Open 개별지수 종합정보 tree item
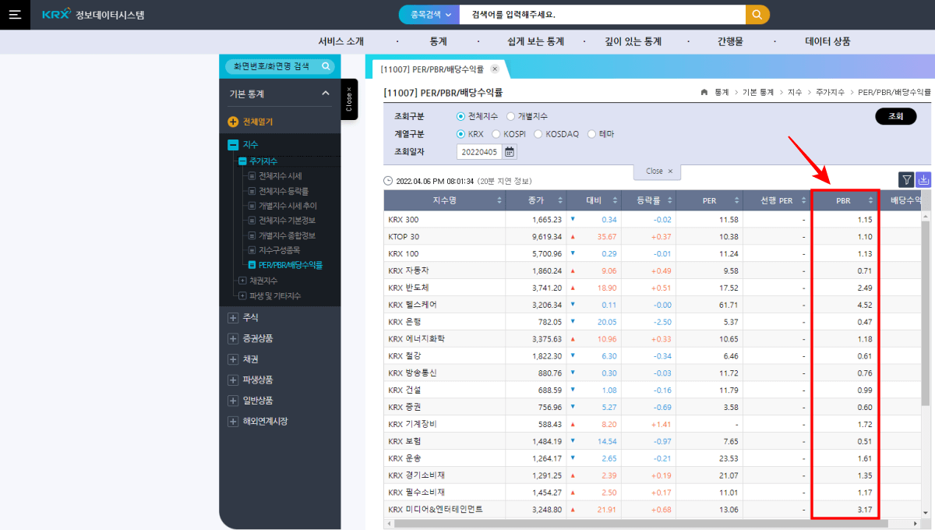This screenshot has width=935, height=530. [287, 235]
